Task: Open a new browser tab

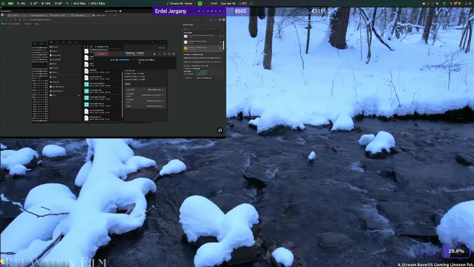Action: tap(115, 16)
